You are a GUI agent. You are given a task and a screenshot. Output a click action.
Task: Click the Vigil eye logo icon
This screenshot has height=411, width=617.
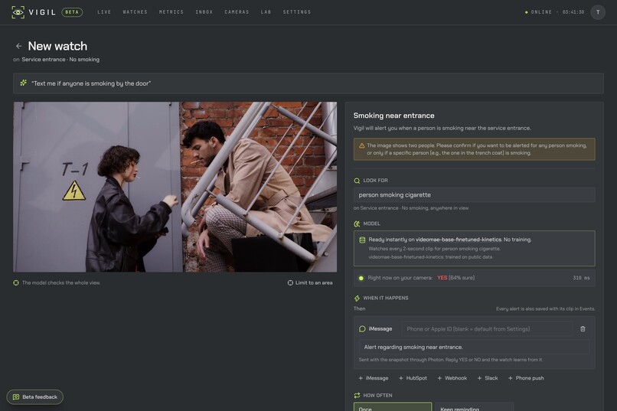coord(18,12)
